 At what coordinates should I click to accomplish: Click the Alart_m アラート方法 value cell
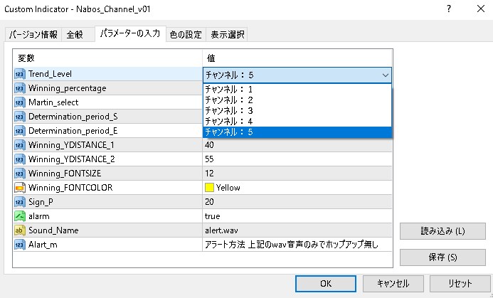pos(297,245)
